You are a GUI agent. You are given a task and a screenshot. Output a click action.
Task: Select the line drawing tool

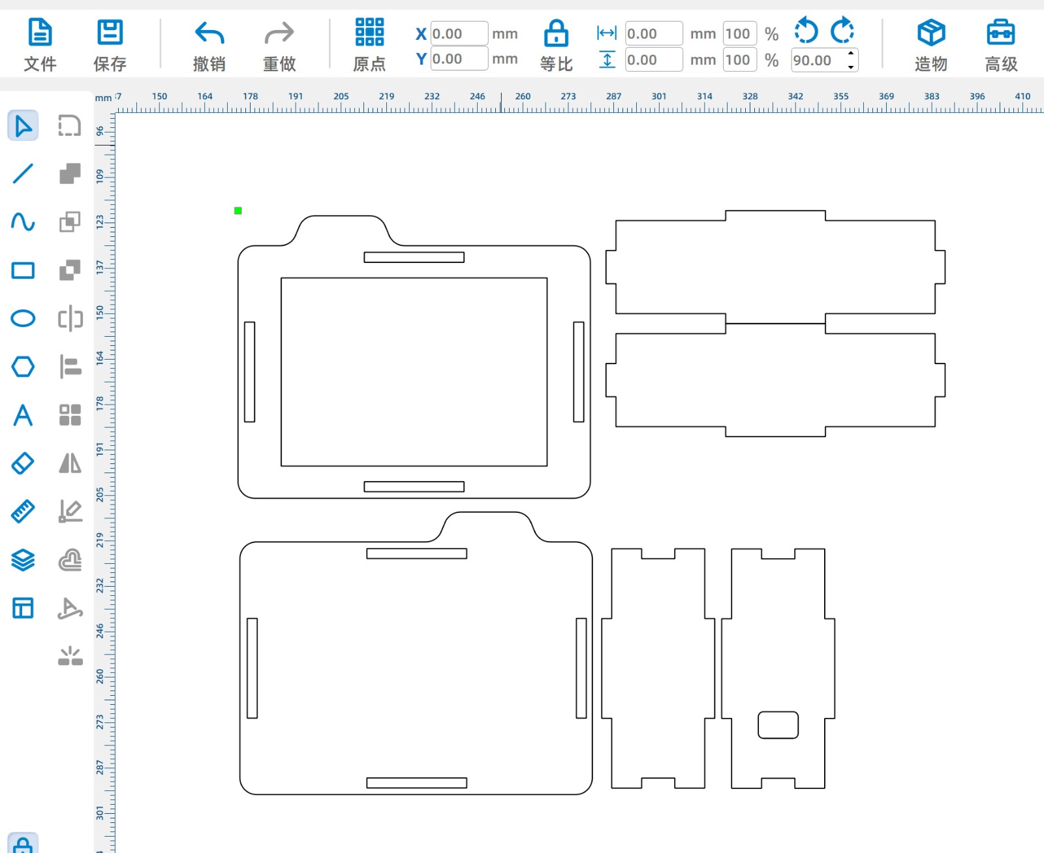click(23, 174)
